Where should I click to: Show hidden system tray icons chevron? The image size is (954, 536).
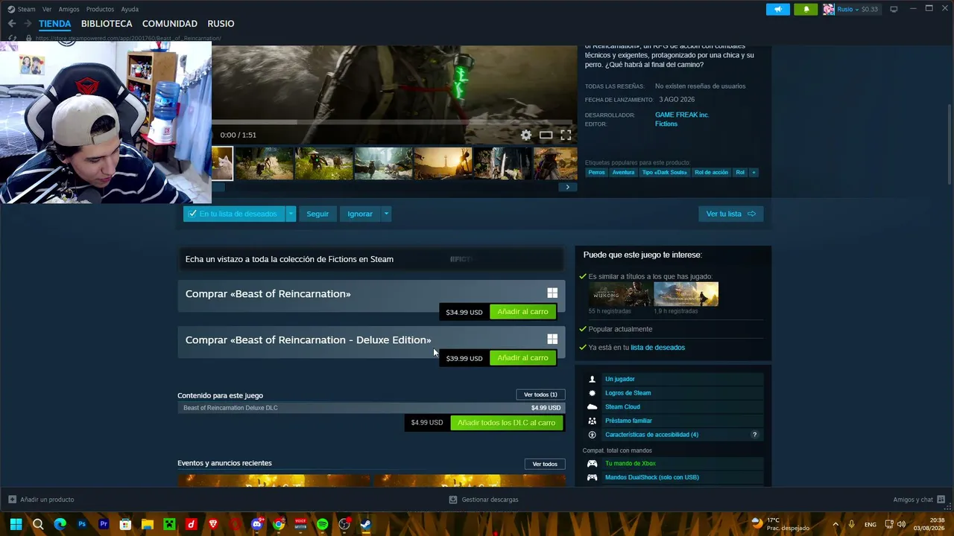(x=835, y=524)
